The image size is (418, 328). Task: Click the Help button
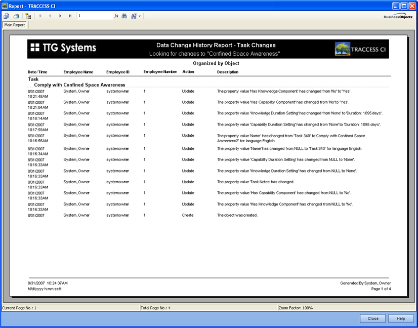pos(401,318)
